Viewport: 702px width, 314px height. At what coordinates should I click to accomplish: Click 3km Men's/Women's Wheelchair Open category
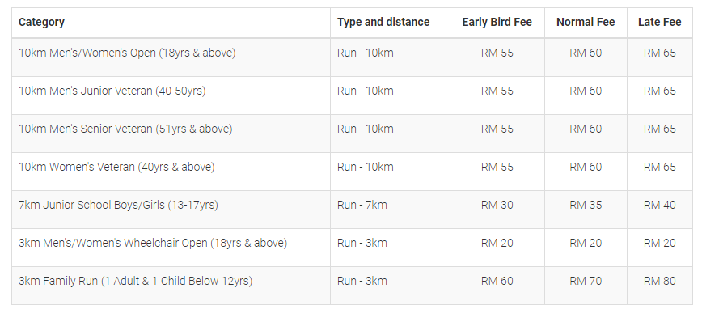point(153,244)
